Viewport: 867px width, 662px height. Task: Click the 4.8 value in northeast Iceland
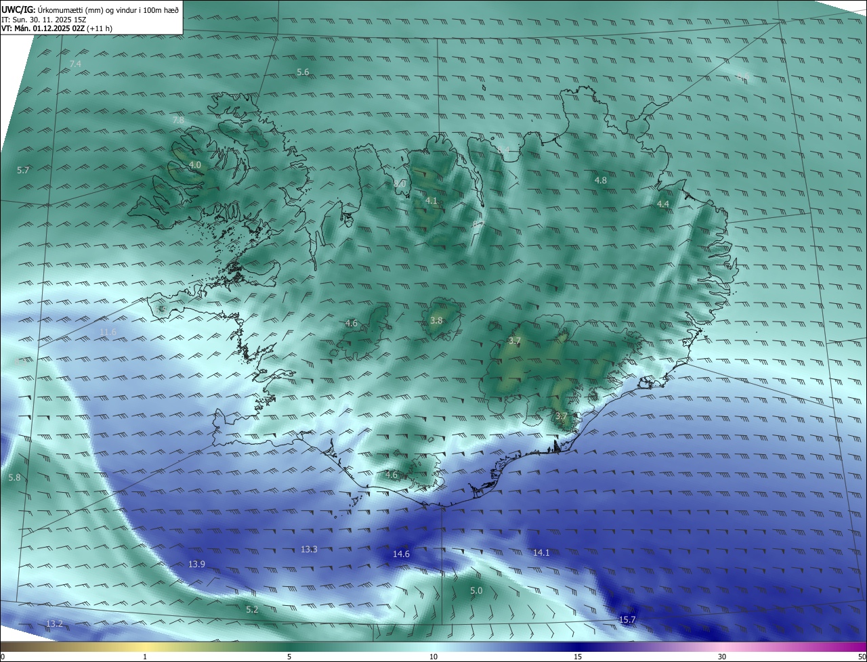pyautogui.click(x=601, y=181)
